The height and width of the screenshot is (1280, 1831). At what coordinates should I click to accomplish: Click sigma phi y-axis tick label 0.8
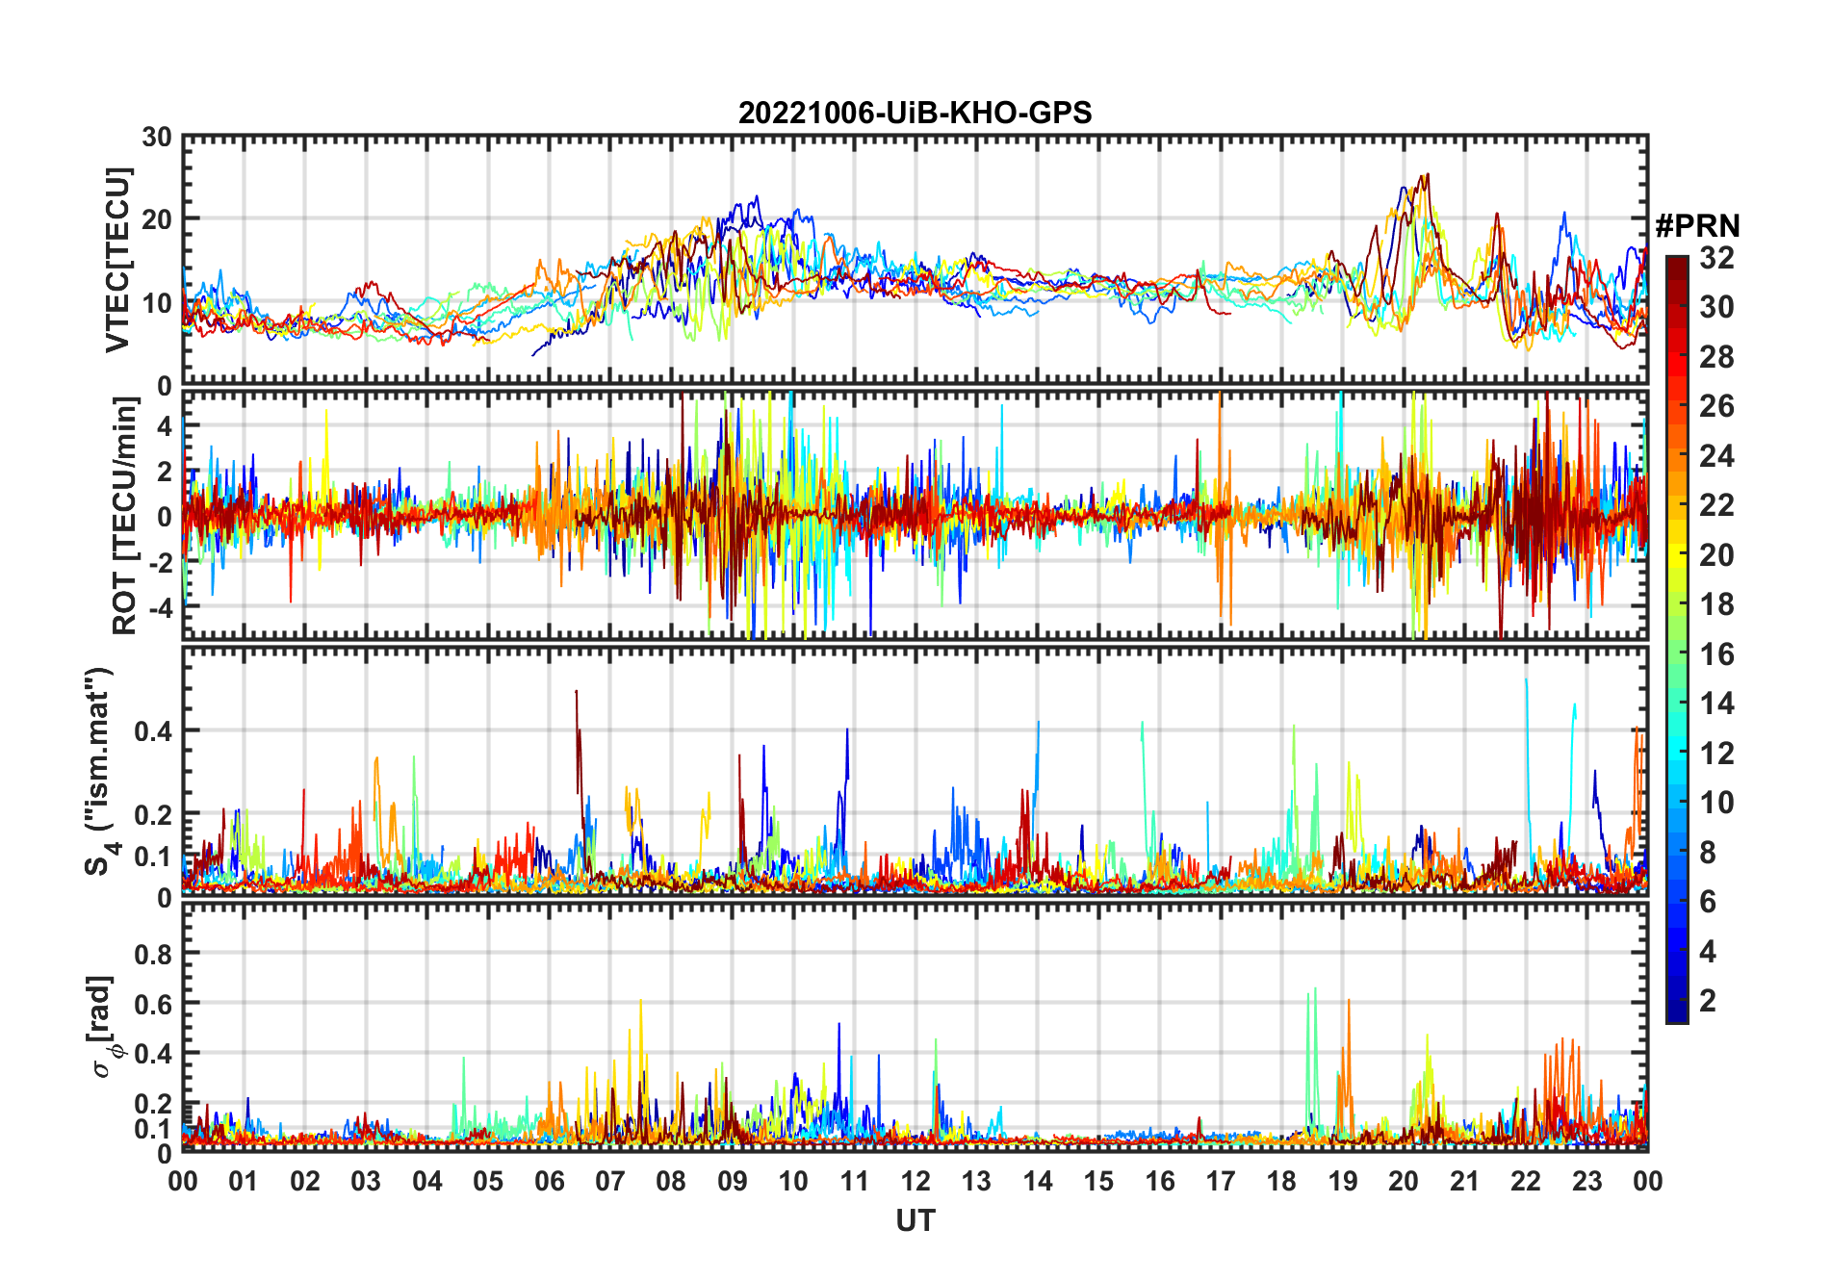click(153, 954)
